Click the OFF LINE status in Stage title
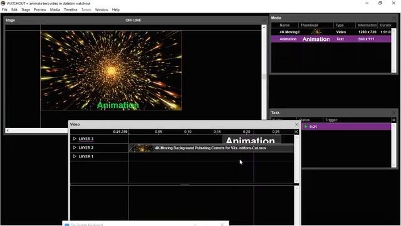Screen dimensions: 401x226 [133, 20]
